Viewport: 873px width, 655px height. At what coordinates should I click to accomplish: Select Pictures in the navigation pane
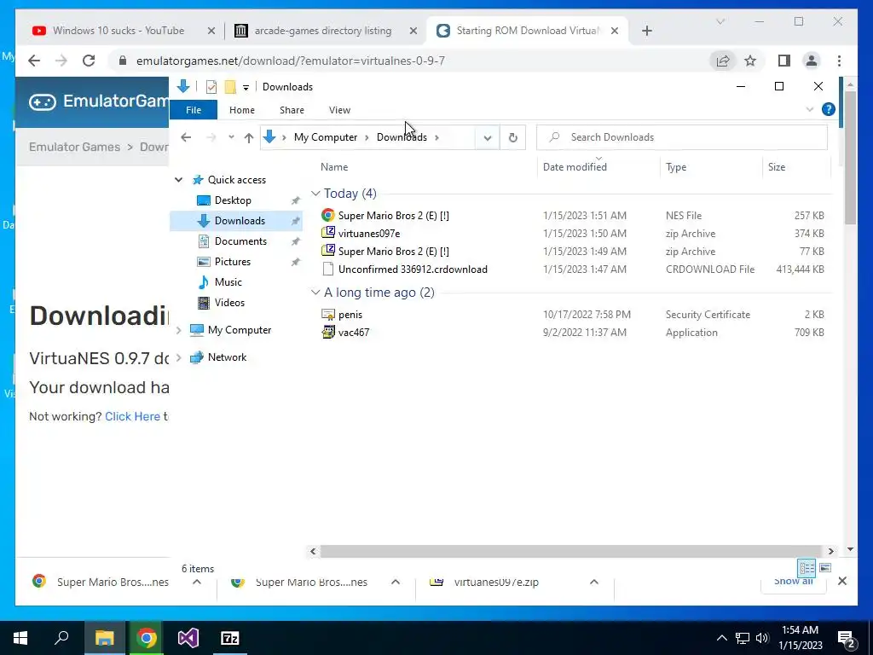click(x=232, y=262)
